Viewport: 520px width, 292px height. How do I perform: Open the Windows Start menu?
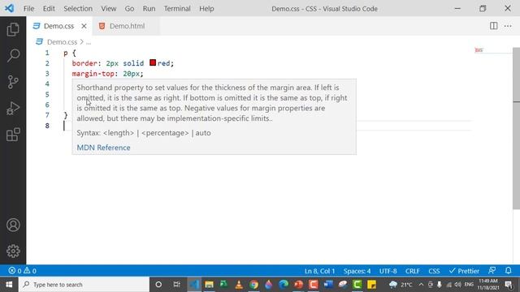click(9, 285)
